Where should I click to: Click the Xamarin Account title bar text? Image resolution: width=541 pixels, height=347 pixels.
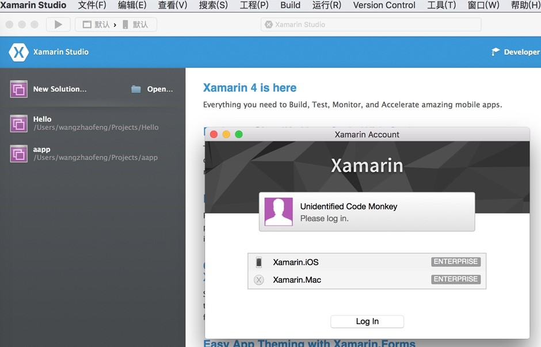tap(367, 135)
